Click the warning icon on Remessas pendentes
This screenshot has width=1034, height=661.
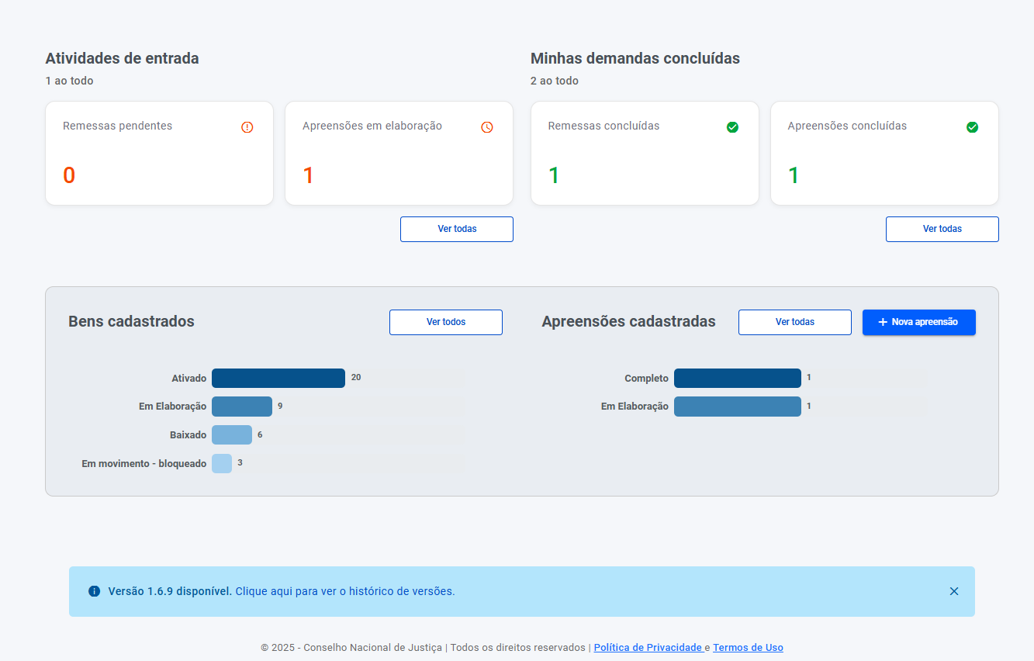(x=247, y=127)
